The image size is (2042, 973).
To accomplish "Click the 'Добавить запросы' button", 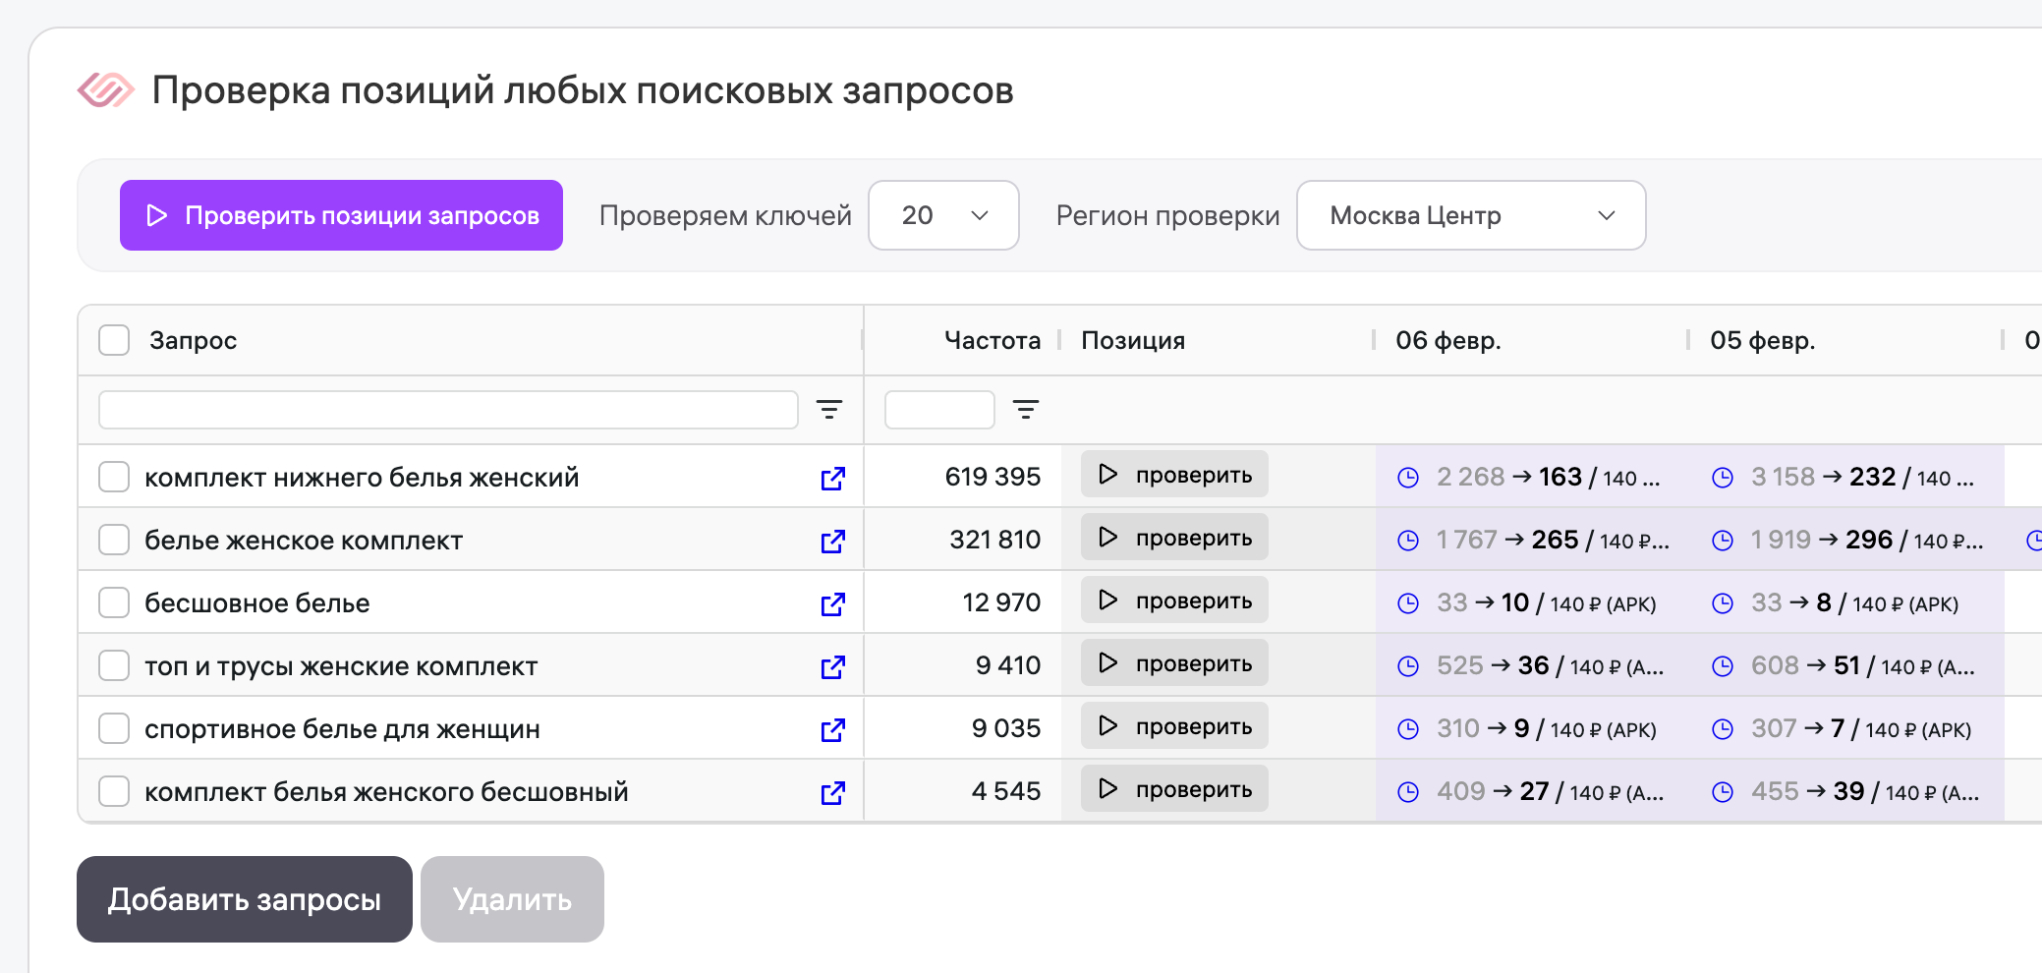I will tap(245, 899).
